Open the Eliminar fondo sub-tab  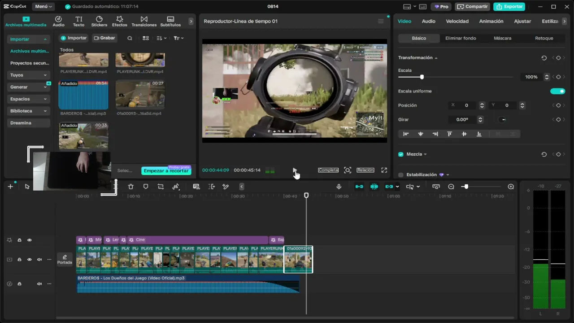pyautogui.click(x=461, y=38)
